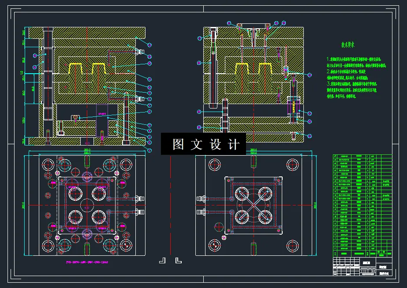Screen dimensions: 407x288
Task: Select the technical requirement paragraph numbered 2
Action: (347, 75)
